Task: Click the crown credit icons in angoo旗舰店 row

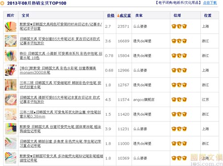Action: (x=179, y=100)
